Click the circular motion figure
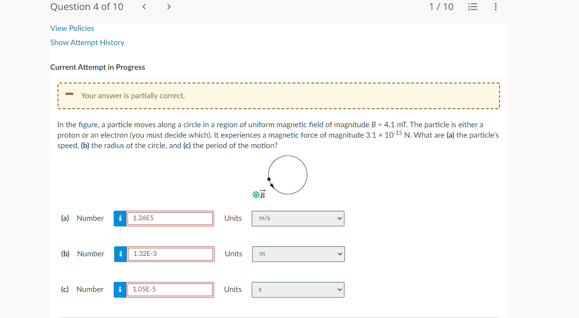 coord(287,175)
